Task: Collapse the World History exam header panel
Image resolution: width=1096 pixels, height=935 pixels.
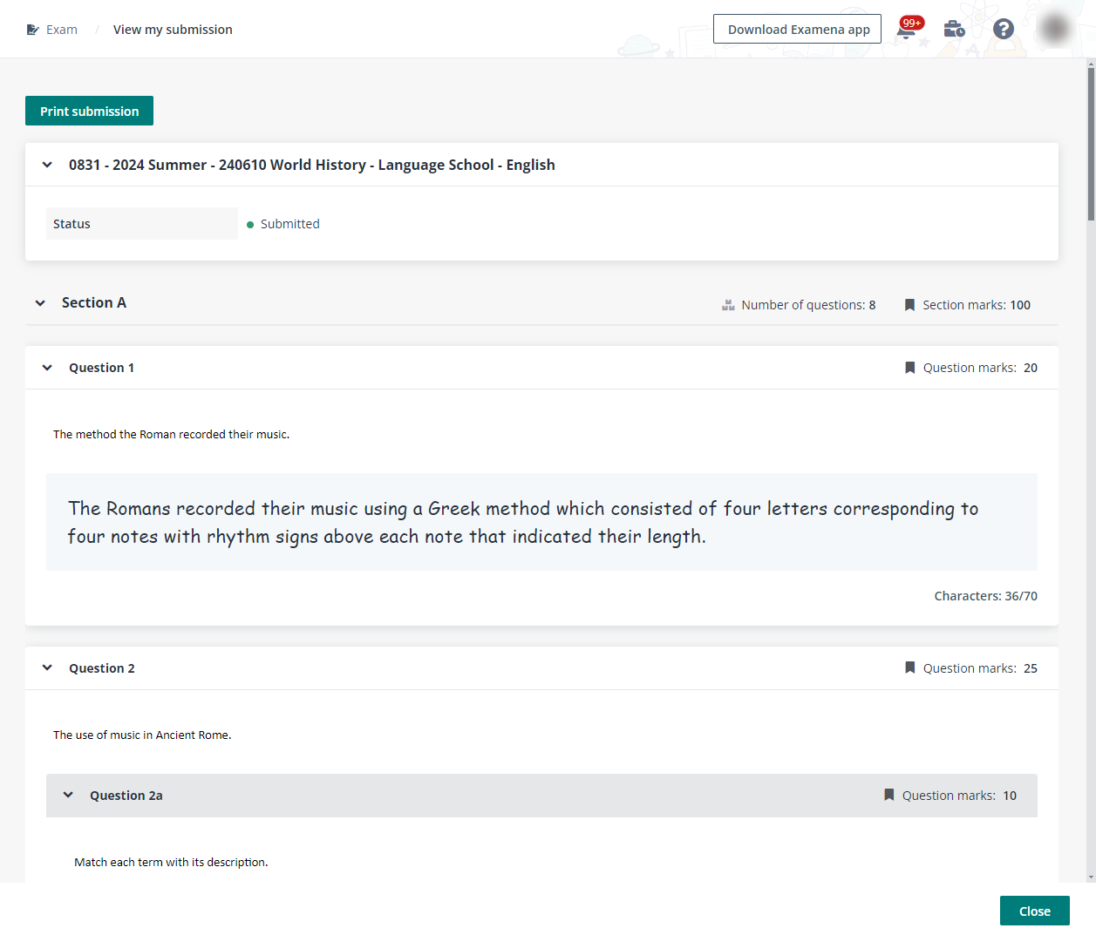Action: [47, 165]
